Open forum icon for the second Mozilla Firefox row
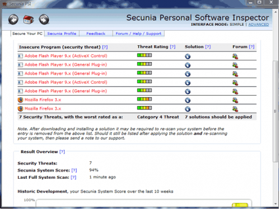The image size is (280, 209). tap(235, 109)
